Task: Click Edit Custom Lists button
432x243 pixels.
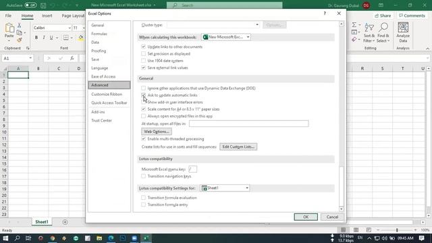Action: tap(238, 147)
